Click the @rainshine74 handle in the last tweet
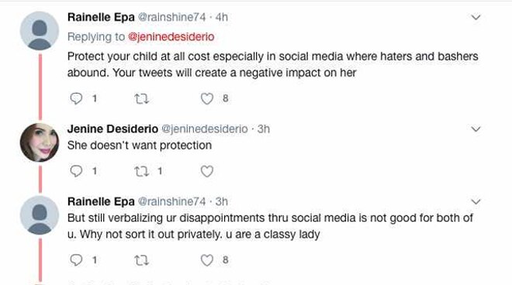512x285 pixels. point(171,201)
